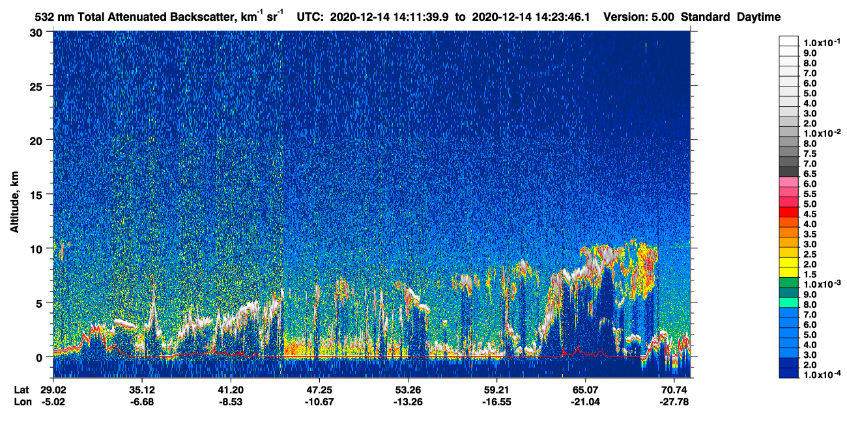Screen dimensions: 847x434
Task: Click latitude value 41.20
Action: pos(231,390)
